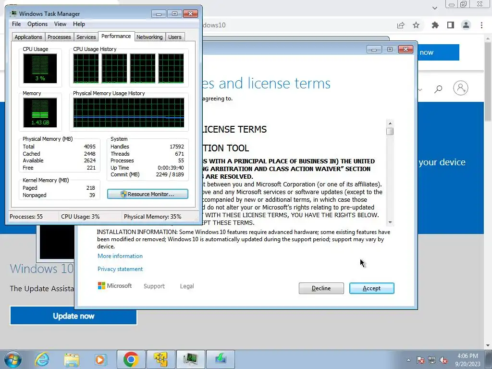
Task: Click the Task Manager title bar icon
Action: click(x=13, y=13)
